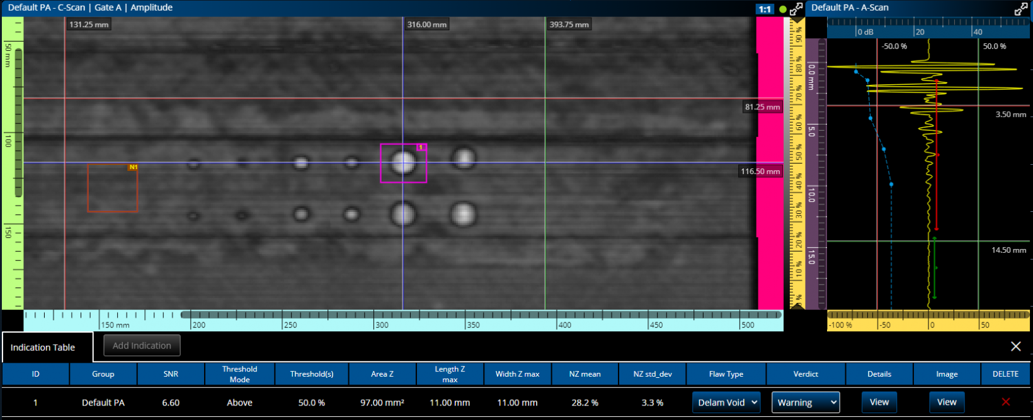Select the orange N1 noise zone box

click(112, 188)
